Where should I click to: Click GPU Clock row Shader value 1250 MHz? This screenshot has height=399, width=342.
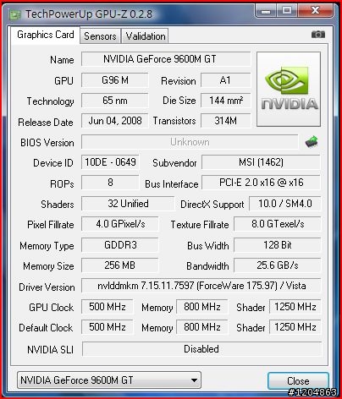(295, 307)
